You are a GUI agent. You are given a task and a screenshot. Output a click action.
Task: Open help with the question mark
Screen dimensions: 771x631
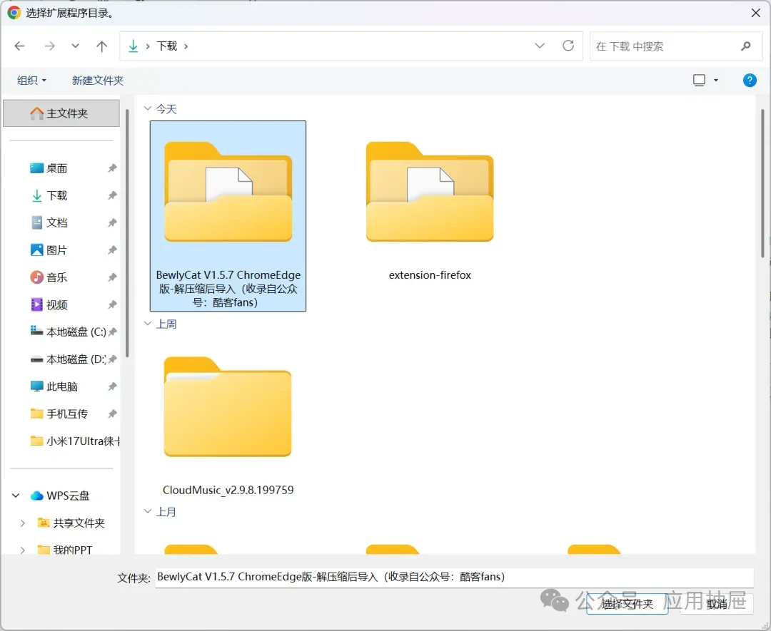click(x=750, y=80)
